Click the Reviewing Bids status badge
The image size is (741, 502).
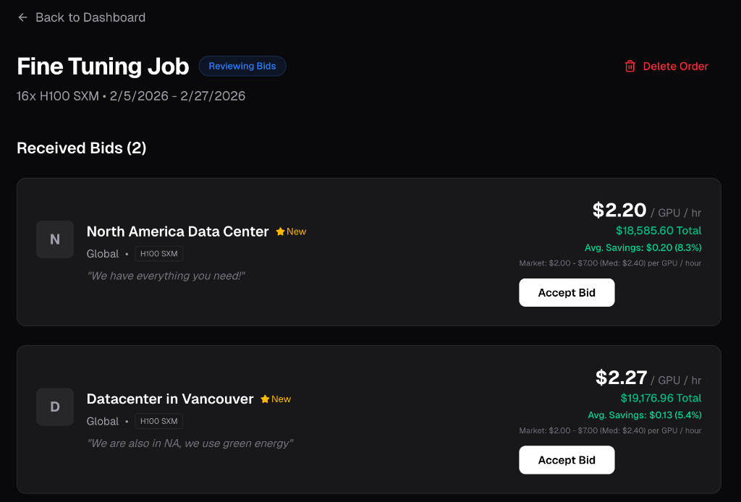pos(242,66)
